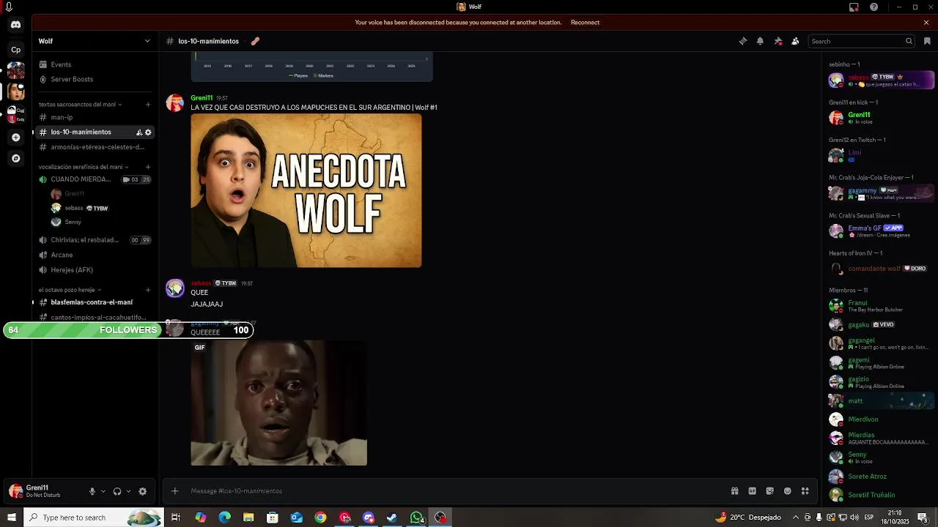Image resolution: width=938 pixels, height=527 pixels.
Task: Select armonías-etéreas-celestes channel
Action: click(x=94, y=147)
